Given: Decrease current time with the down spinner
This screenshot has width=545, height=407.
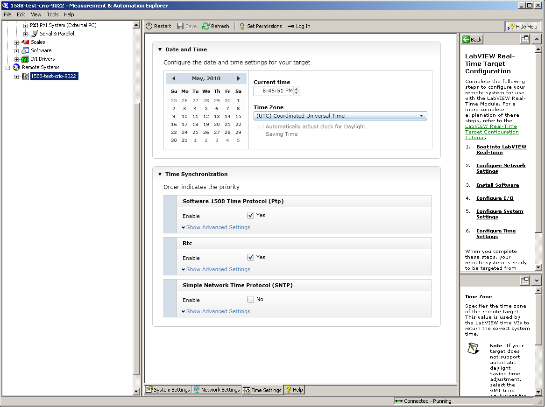Looking at the screenshot, I should click(297, 93).
